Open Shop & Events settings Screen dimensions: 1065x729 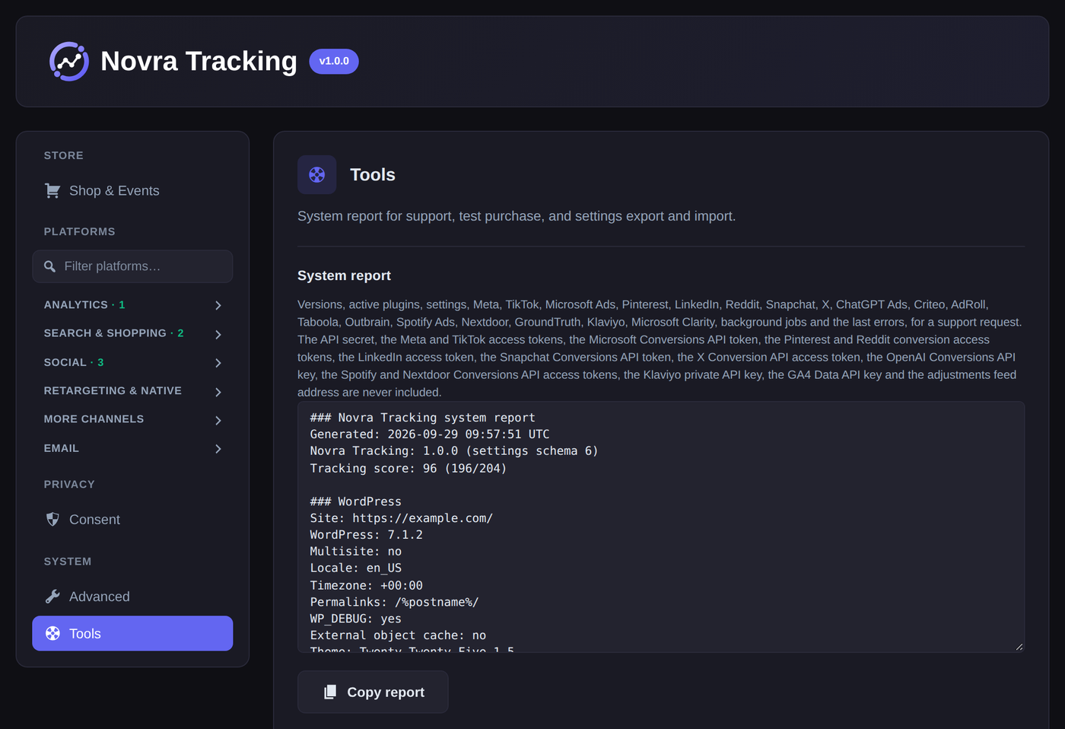(132, 191)
